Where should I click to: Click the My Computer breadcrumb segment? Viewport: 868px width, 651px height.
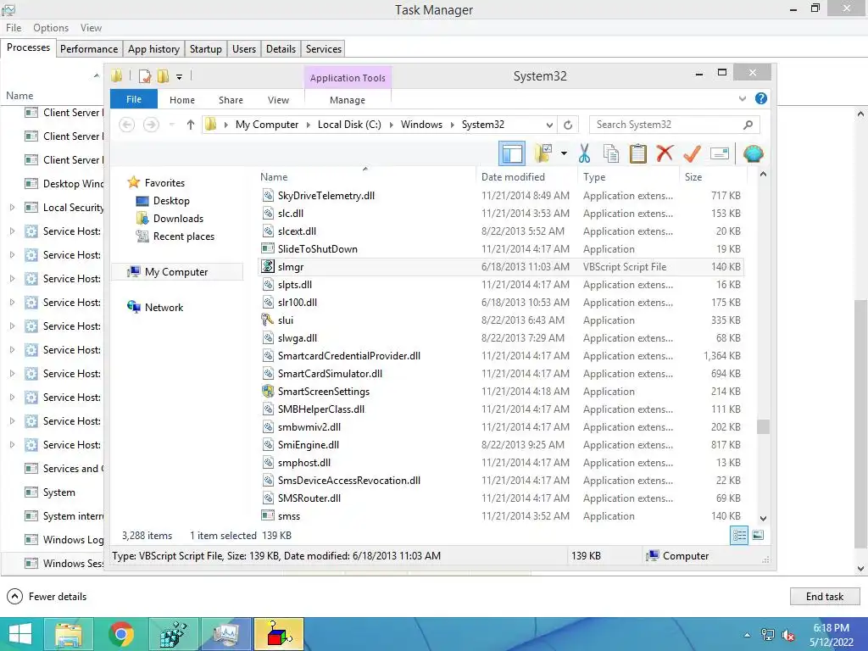click(267, 125)
